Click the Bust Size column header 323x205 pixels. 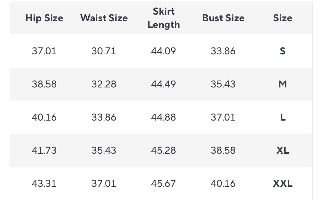click(x=223, y=18)
